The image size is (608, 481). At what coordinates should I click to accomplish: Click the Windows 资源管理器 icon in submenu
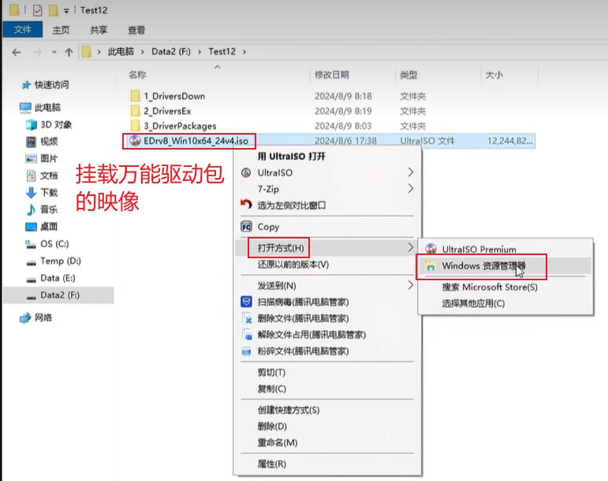click(431, 266)
